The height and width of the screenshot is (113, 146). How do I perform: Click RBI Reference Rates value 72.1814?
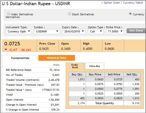coord(54,70)
